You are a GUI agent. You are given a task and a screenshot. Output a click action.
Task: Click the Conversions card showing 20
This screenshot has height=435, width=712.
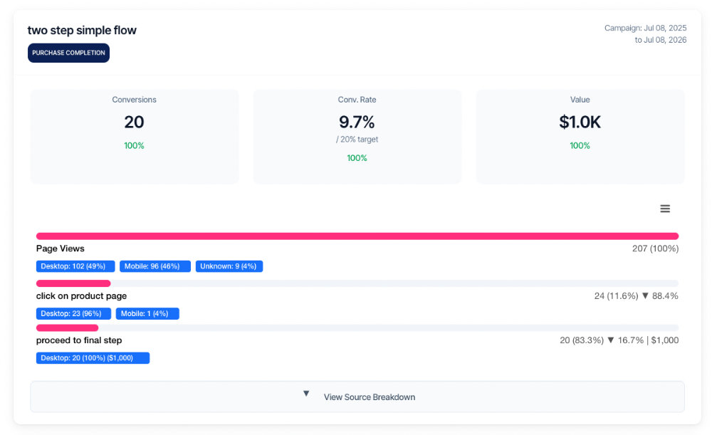135,136
